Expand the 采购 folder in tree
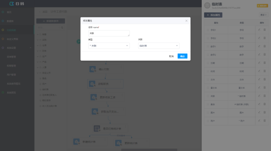The image size is (271, 151). (38, 40)
